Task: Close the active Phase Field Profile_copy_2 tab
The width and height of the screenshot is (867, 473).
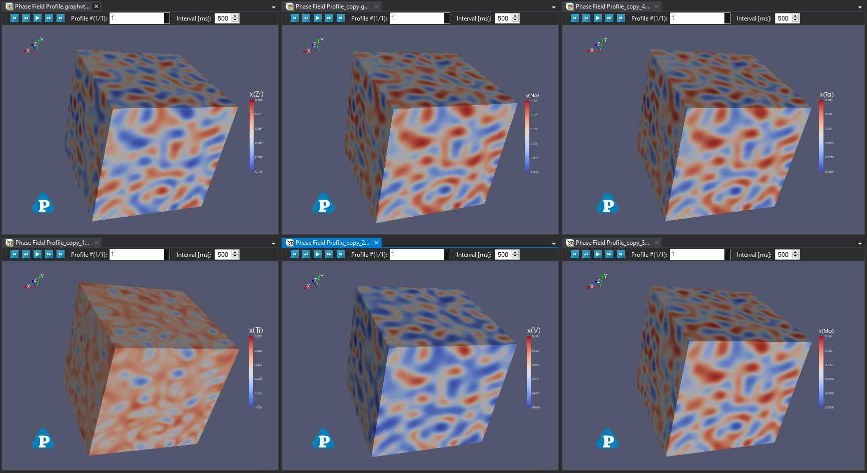Action: point(376,243)
